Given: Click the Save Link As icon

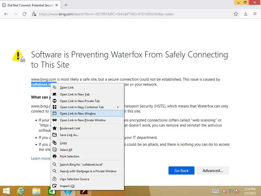Looking at the screenshot, I should point(55,135).
